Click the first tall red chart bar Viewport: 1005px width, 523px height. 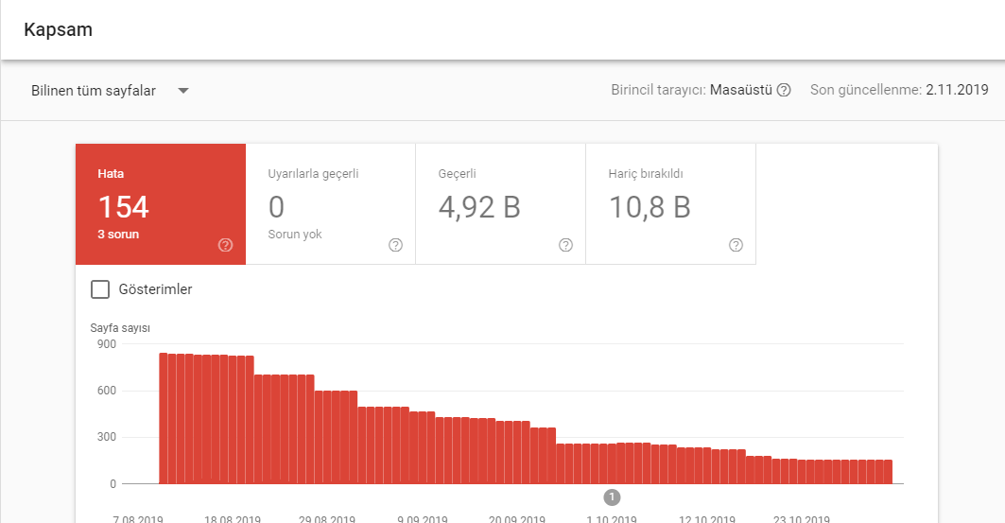coord(164,418)
